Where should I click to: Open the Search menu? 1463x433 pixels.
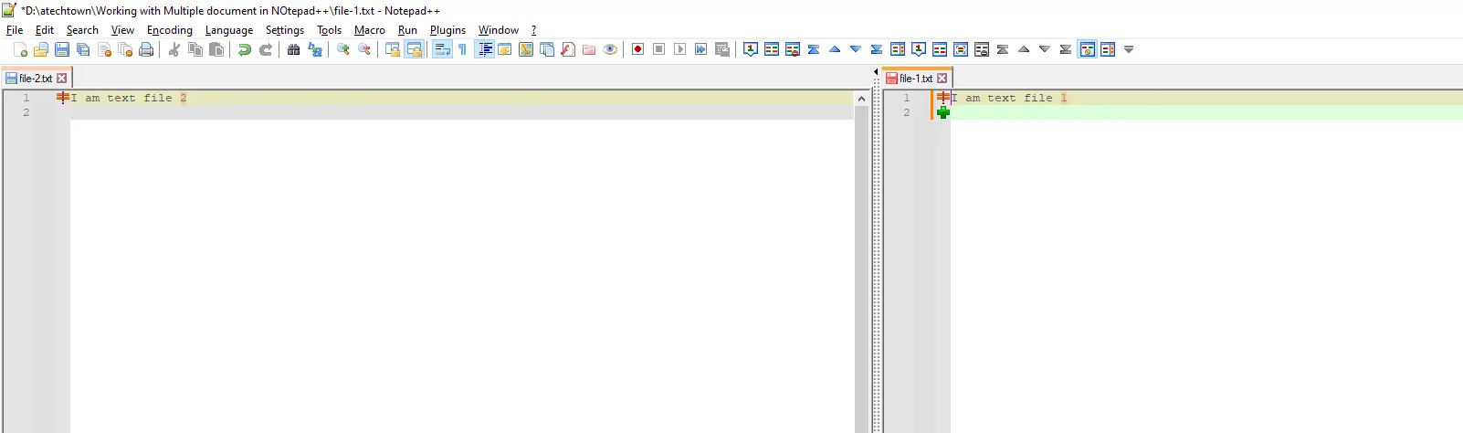[x=82, y=30]
